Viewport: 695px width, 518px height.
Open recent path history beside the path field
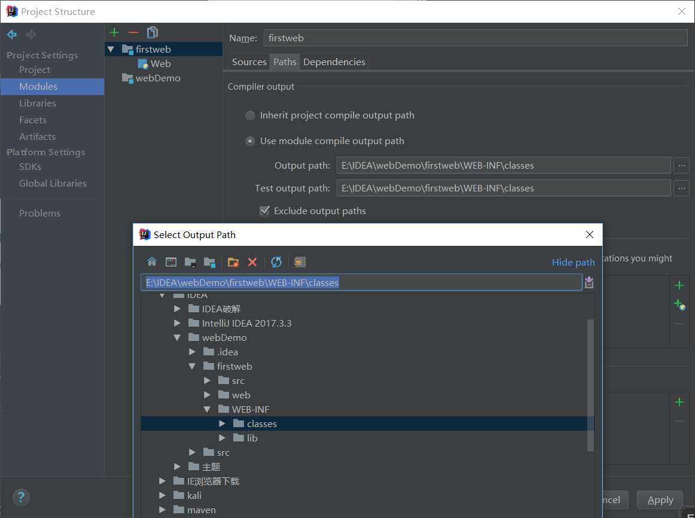tap(589, 282)
